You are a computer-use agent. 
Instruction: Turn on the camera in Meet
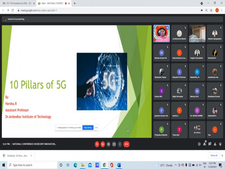(103, 144)
